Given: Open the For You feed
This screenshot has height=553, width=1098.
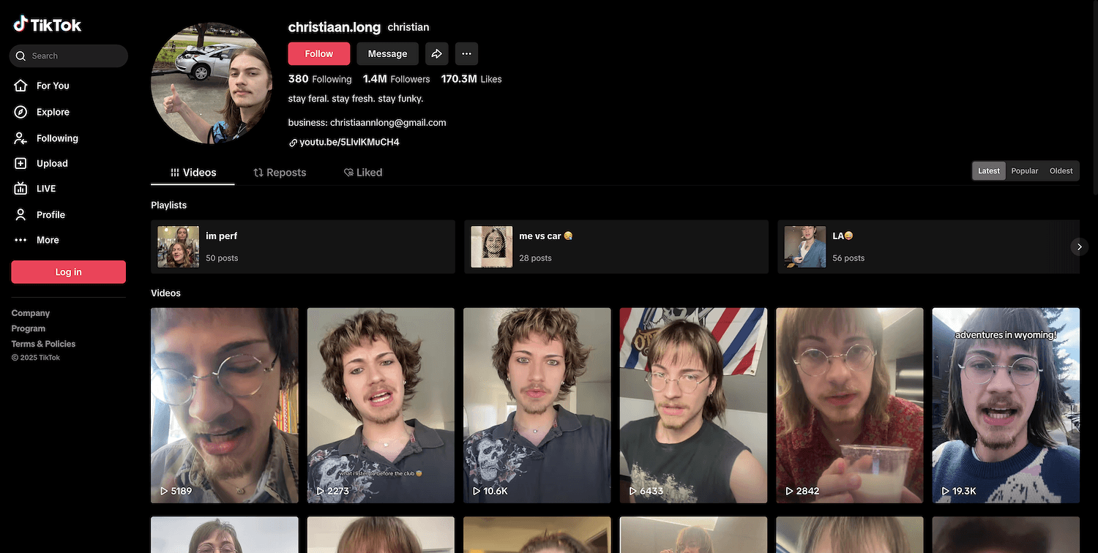Looking at the screenshot, I should [x=53, y=86].
